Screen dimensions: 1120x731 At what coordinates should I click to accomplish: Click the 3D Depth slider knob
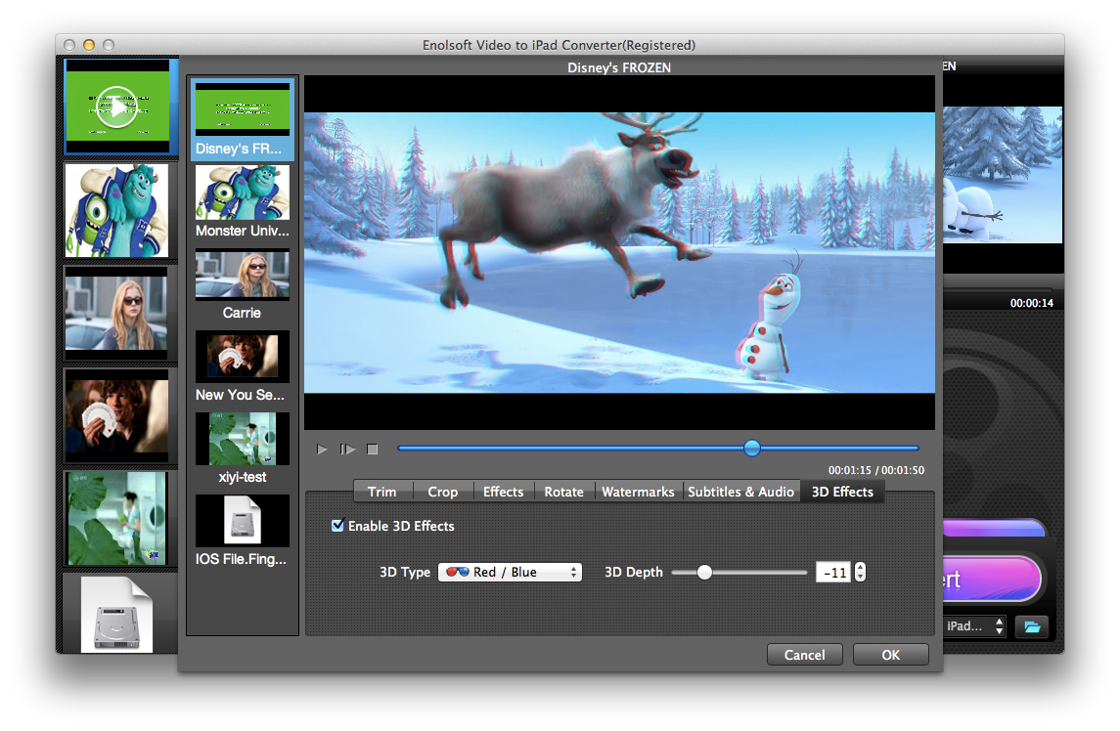click(x=704, y=572)
